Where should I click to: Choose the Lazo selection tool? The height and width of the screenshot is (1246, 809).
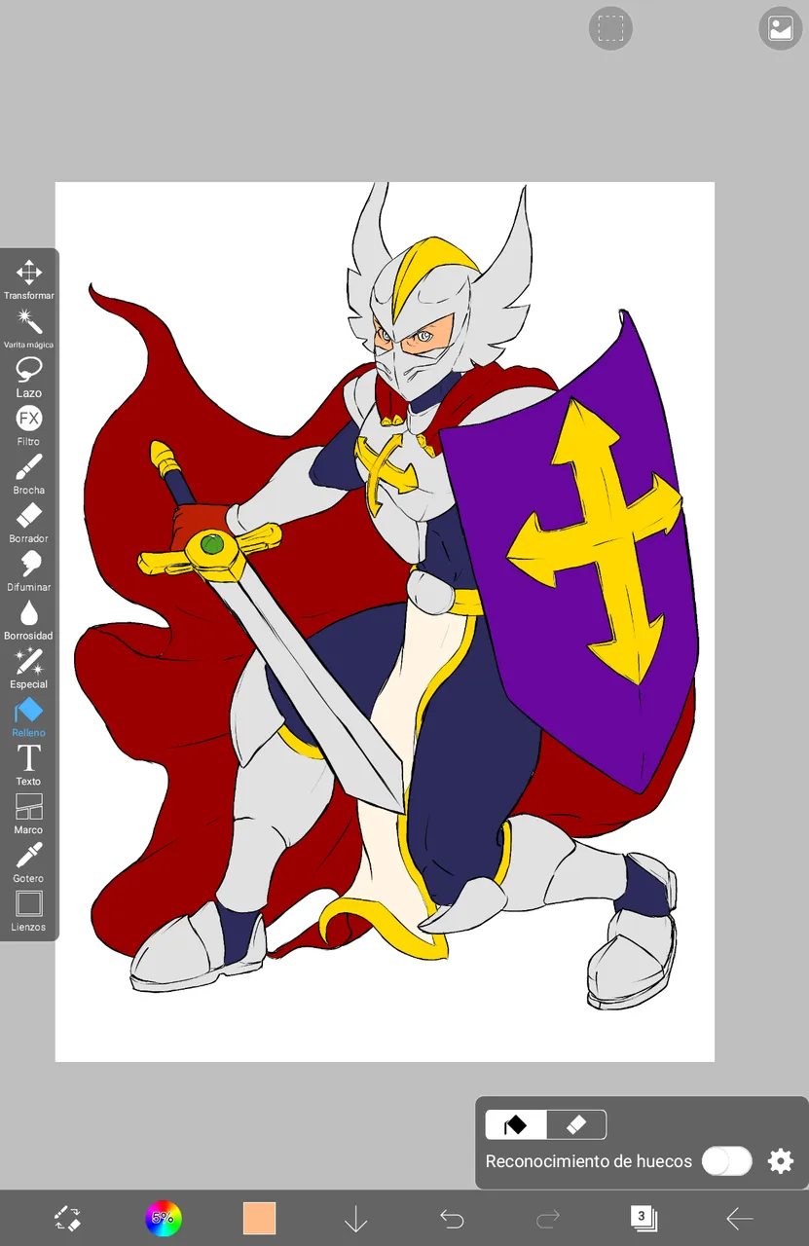(x=29, y=377)
